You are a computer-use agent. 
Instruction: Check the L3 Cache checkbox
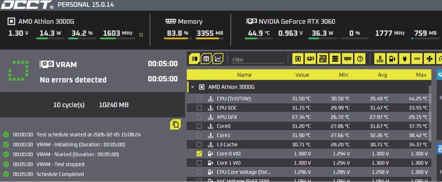click(199, 144)
